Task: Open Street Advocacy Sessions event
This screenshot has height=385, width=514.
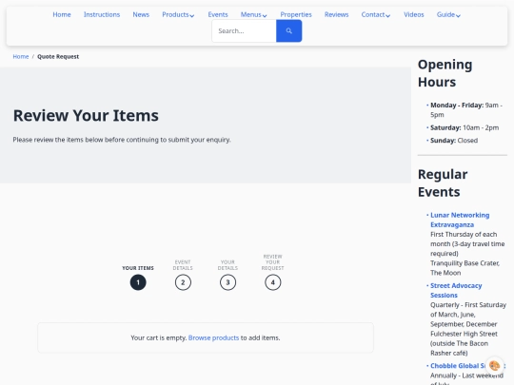Action: click(456, 290)
